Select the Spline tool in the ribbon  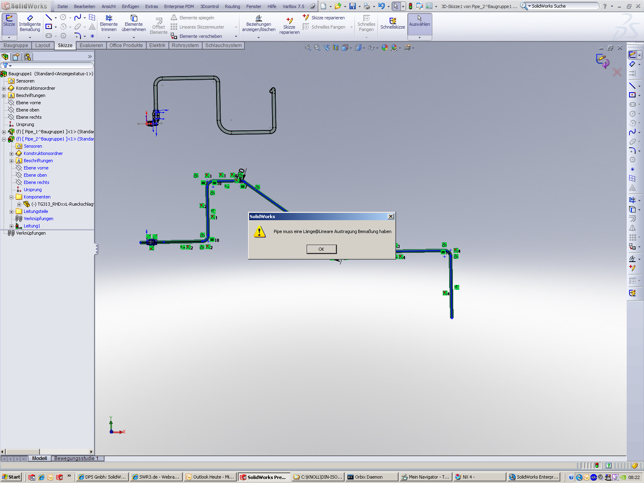tap(78, 17)
